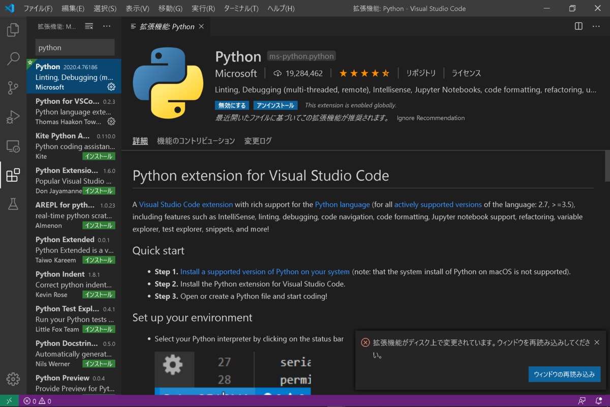Select Python extension by Microsoft in list
Screen dimensions: 610x407
click(x=74, y=76)
